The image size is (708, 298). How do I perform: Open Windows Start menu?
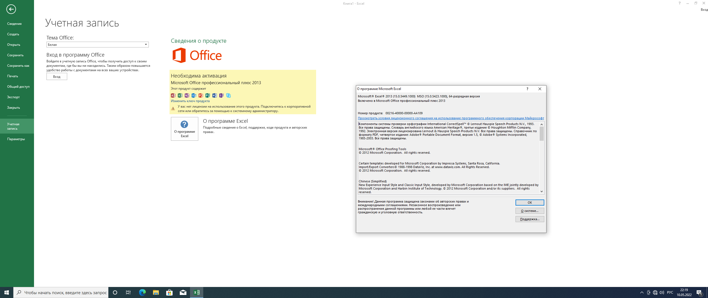[7, 292]
